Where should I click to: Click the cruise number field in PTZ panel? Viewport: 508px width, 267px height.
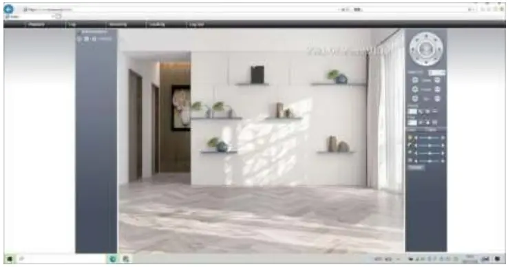coord(412,122)
